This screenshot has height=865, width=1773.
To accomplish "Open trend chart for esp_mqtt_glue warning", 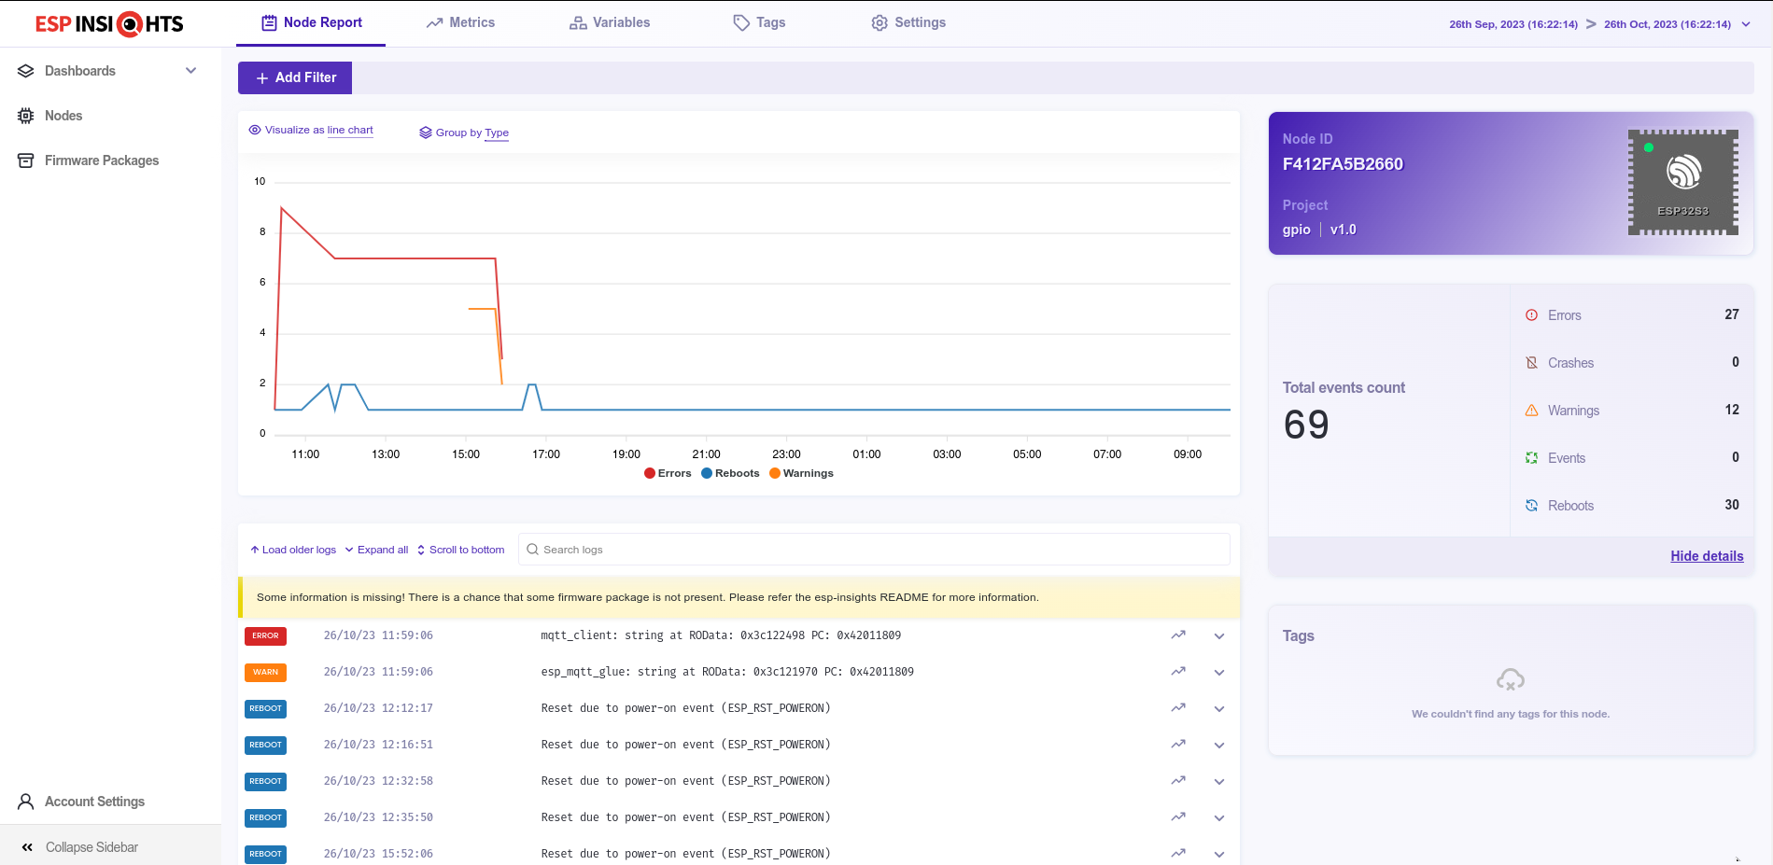I will [1178, 672].
